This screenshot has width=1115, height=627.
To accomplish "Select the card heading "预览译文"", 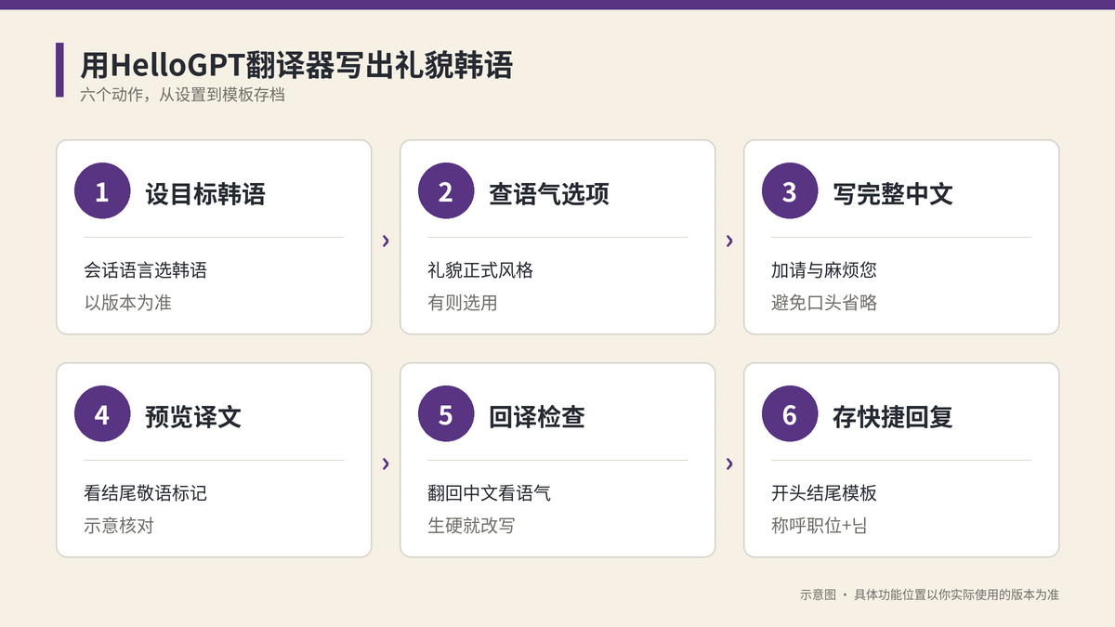I will (x=193, y=416).
